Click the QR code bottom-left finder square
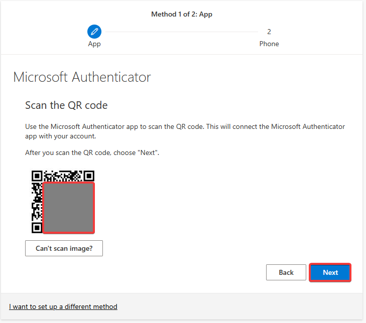Screen dimensions: 366x323 coord(37,228)
